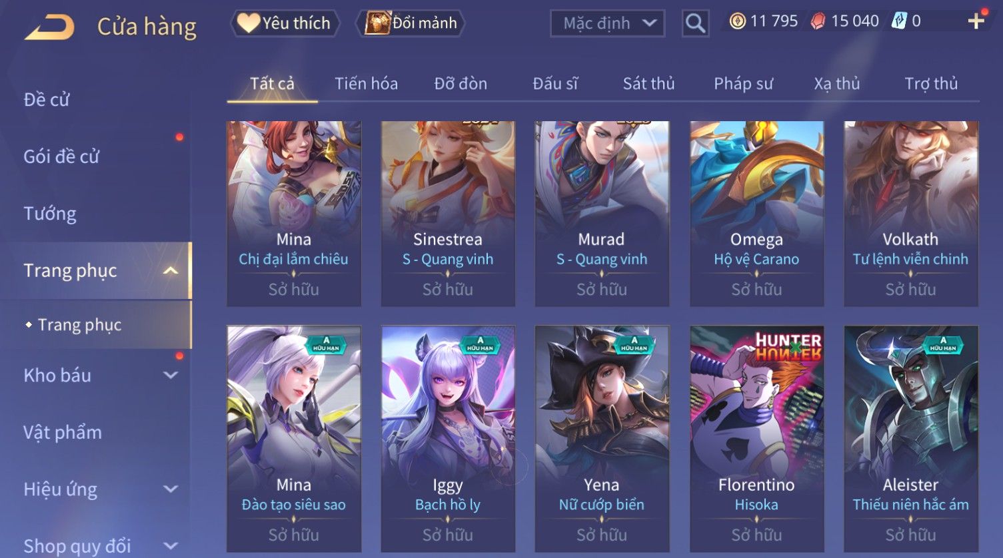Open the search magnifier icon
The image size is (1003, 558).
tap(695, 23)
